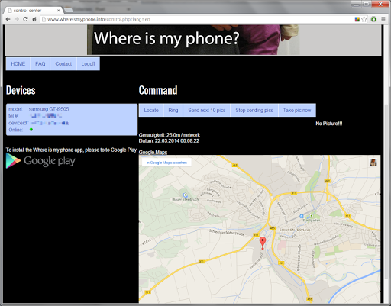
Task: Bookmark page with the star icon
Action: (364, 19)
